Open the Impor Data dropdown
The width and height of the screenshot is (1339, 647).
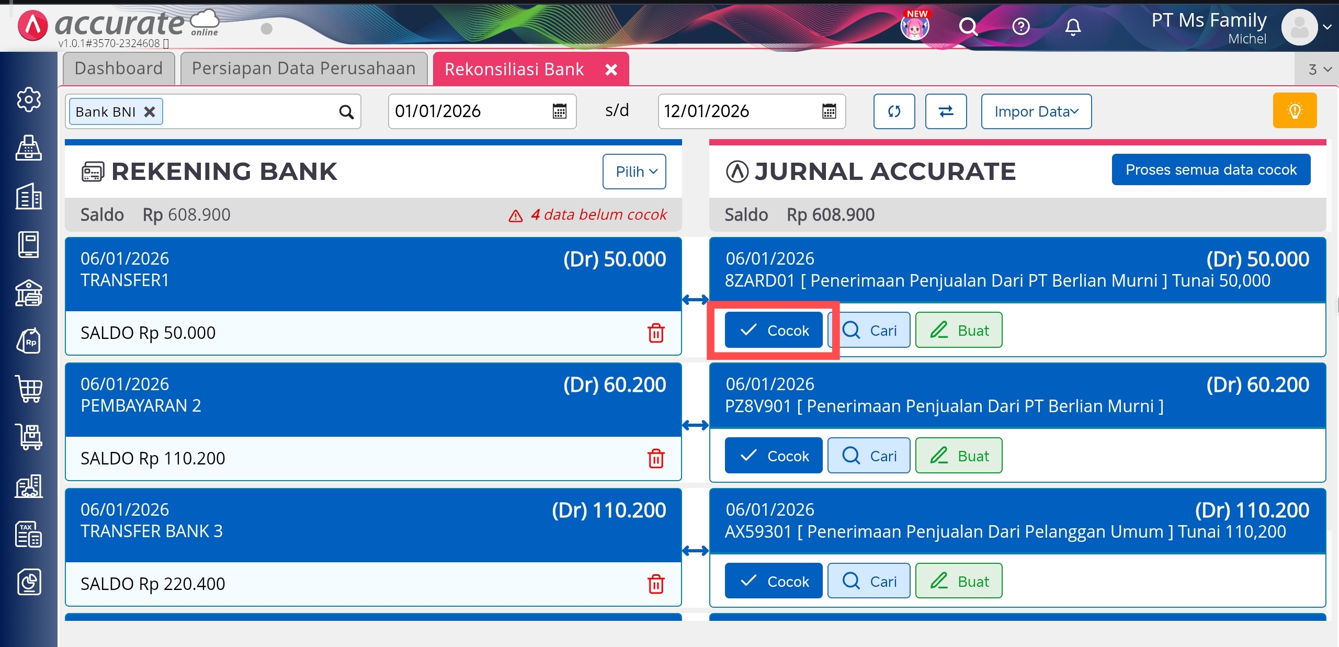click(x=1036, y=111)
